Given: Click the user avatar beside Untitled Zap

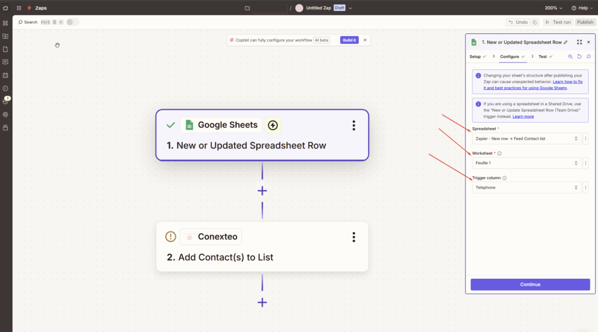Looking at the screenshot, I should tap(300, 8).
